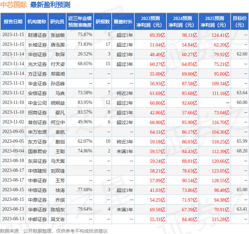The width and height of the screenshot is (249, 234).
Task: Click the 2023-11-12 report date
Action: click(x=13, y=93)
